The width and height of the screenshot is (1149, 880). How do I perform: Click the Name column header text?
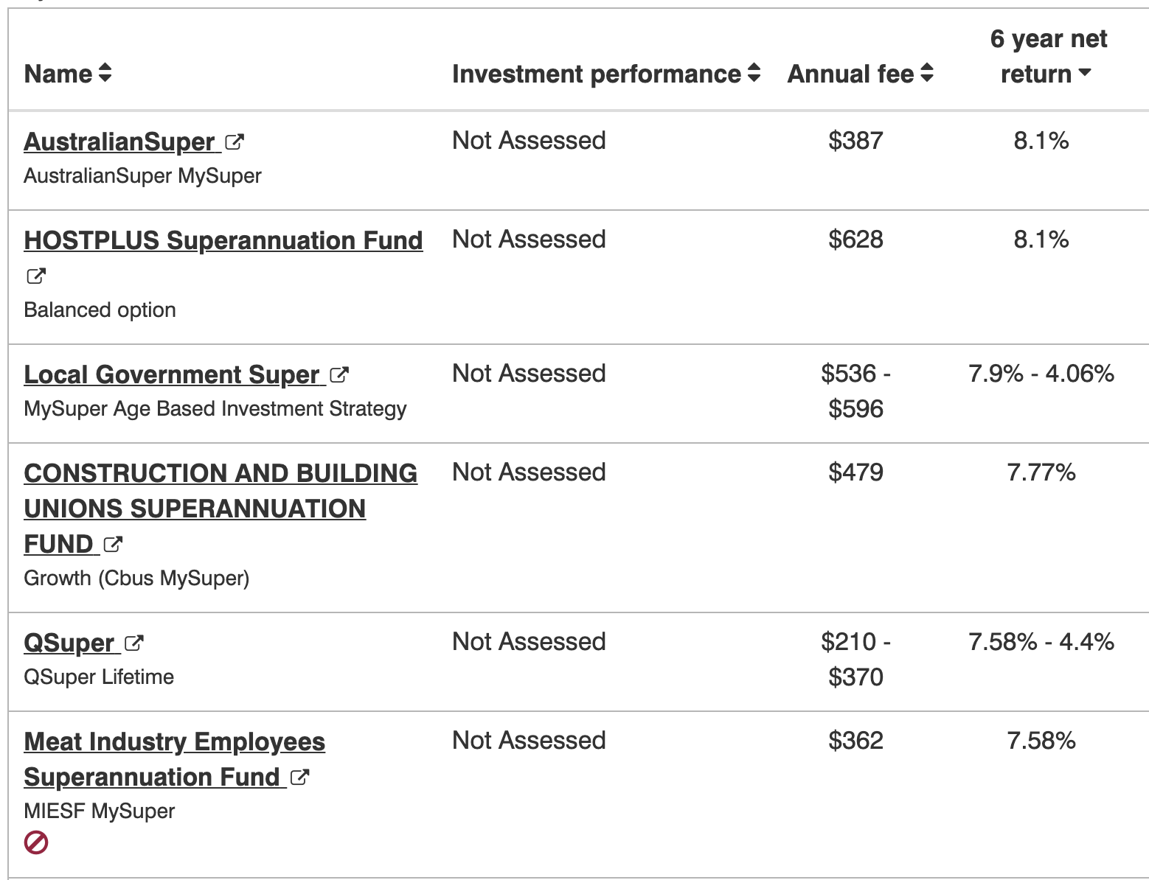58,74
